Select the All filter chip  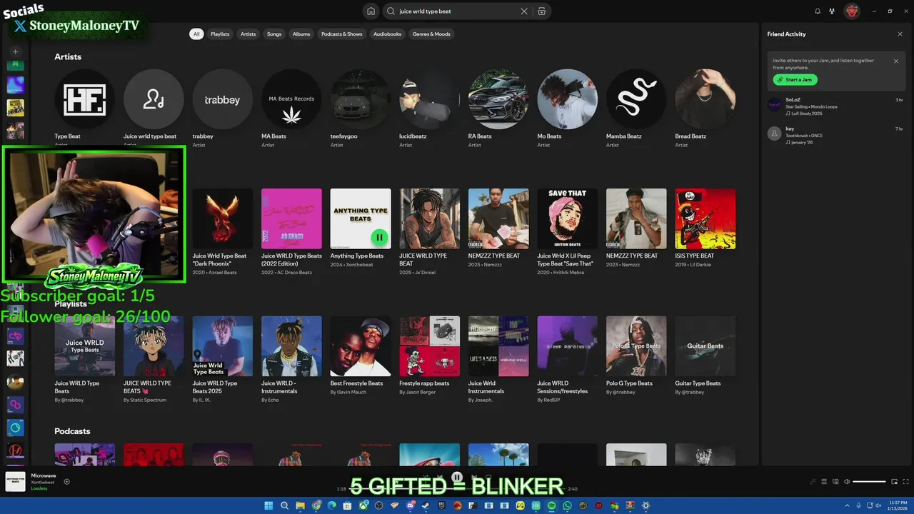pyautogui.click(x=196, y=34)
